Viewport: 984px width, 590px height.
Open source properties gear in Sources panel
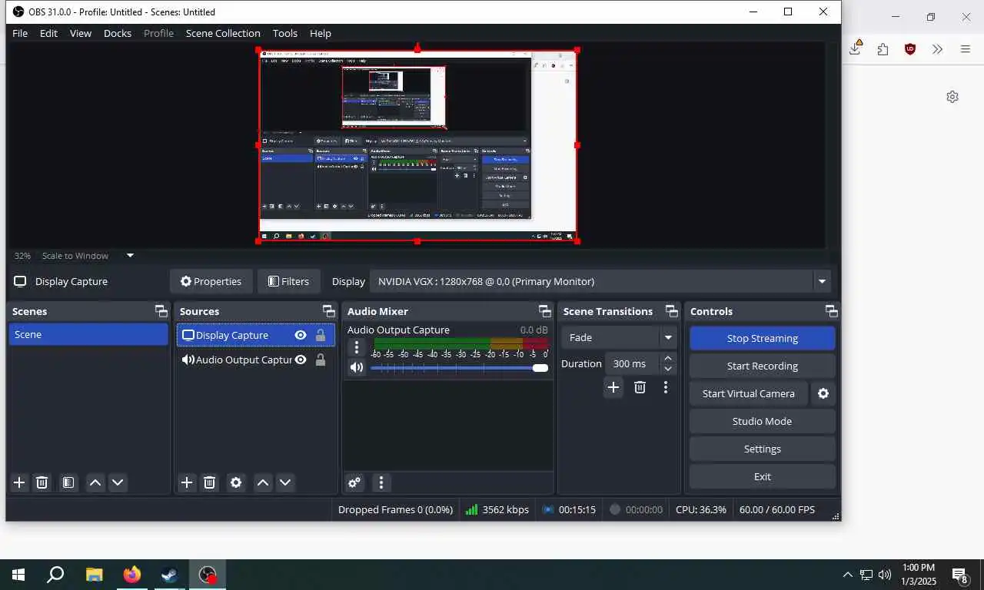click(236, 482)
